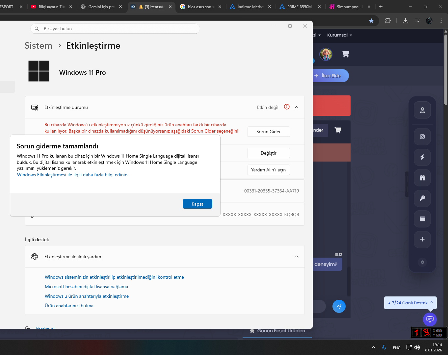Click the user avatar on the website header

coord(326,54)
